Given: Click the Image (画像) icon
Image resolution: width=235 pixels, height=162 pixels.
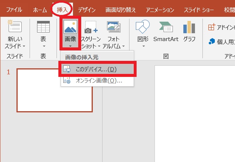Looking at the screenshot, I should pyautogui.click(x=71, y=27).
